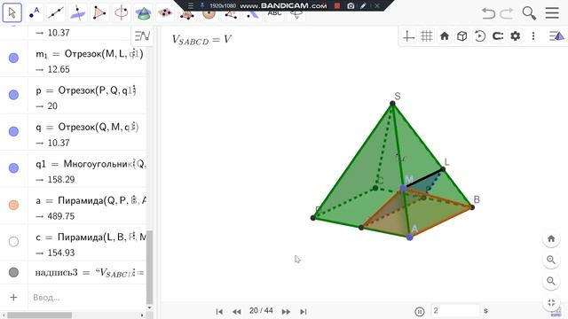Image resolution: width=568 pixels, height=319 pixels.
Task: Select the Move arrow tool
Action: [x=12, y=13]
